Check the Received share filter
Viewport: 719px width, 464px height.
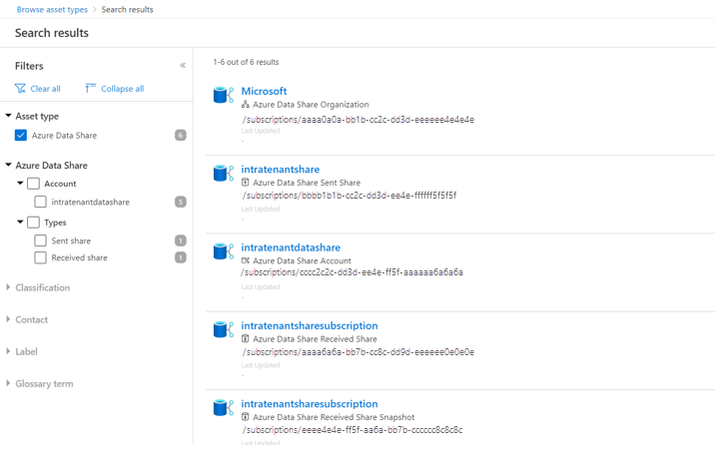[40, 257]
